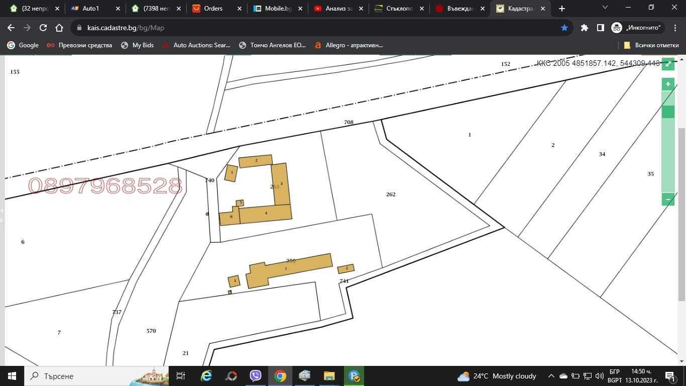Open the notification center icon
Viewport: 686px width, 386px height.
[670, 376]
